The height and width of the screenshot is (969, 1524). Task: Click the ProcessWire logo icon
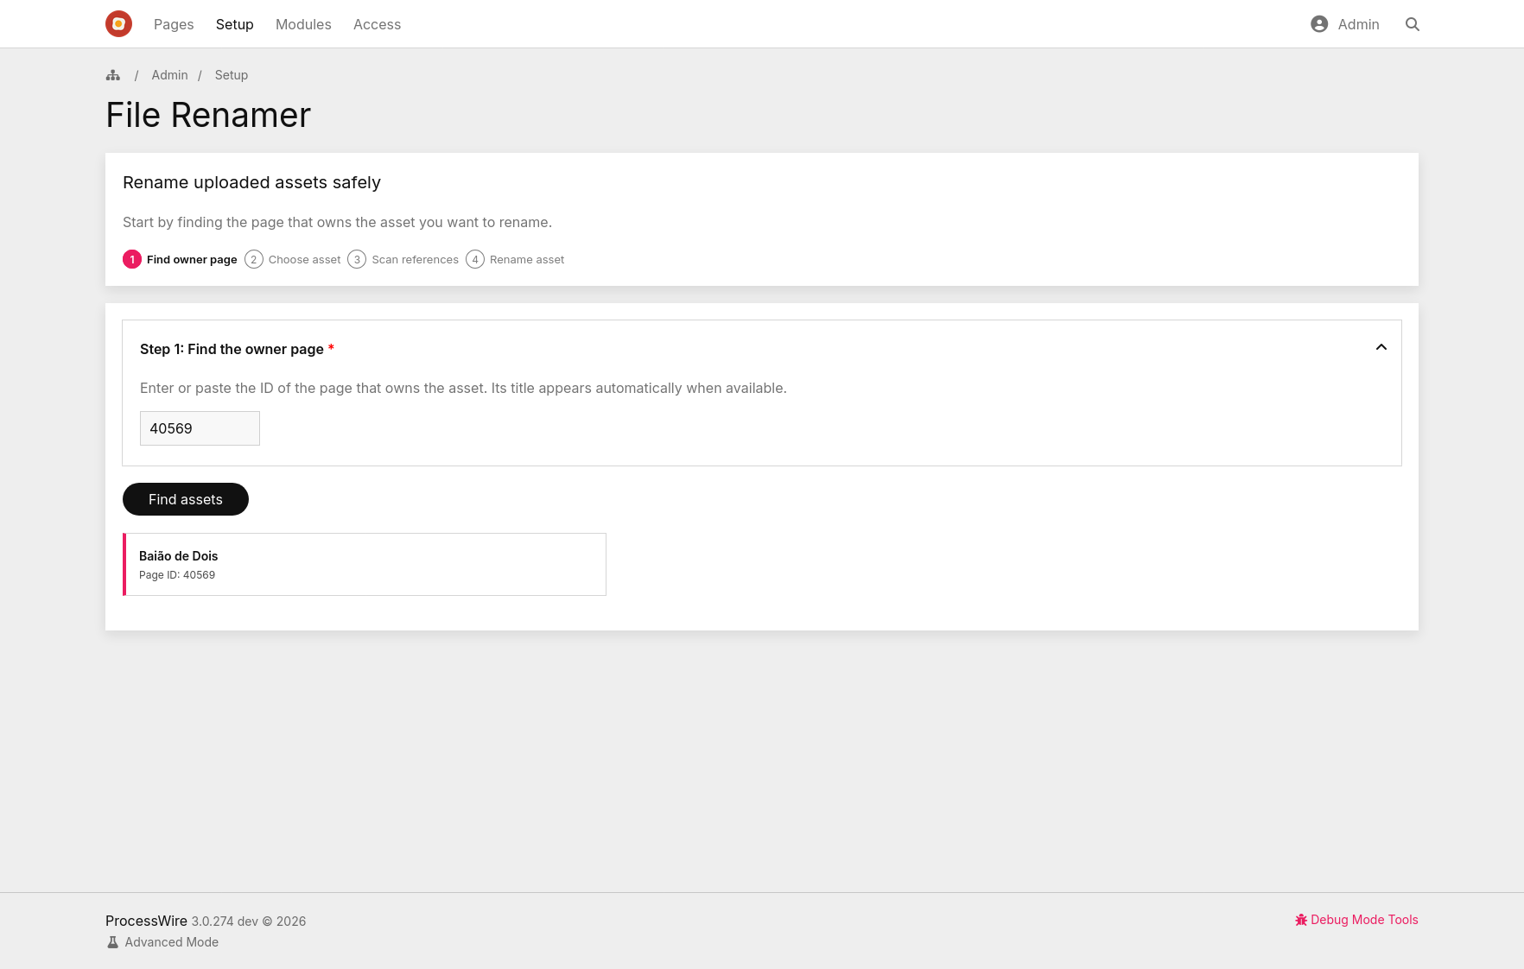pyautogui.click(x=118, y=24)
